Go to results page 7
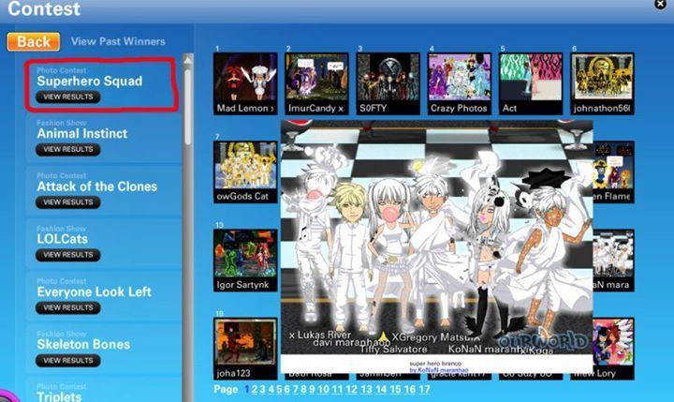The image size is (674, 402). coord(295,390)
